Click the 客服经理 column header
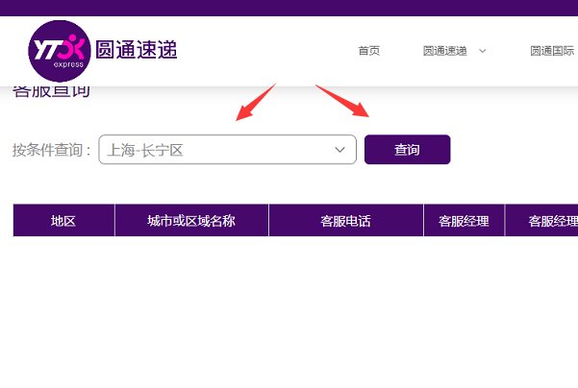 coord(465,221)
